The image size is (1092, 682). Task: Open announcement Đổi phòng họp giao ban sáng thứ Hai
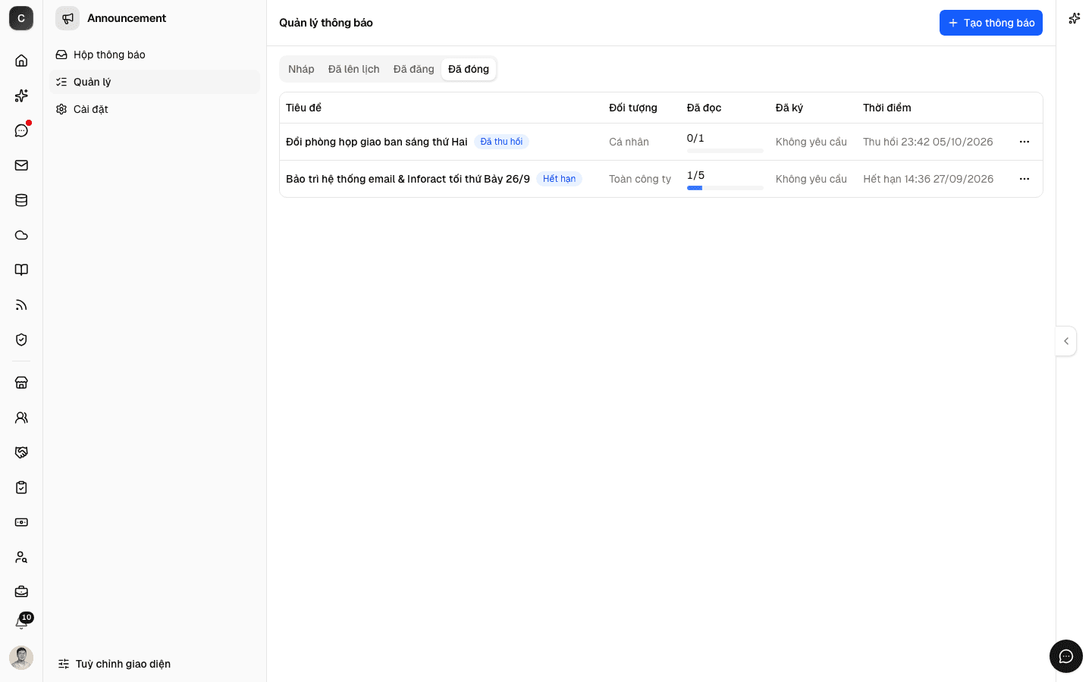coord(377,142)
